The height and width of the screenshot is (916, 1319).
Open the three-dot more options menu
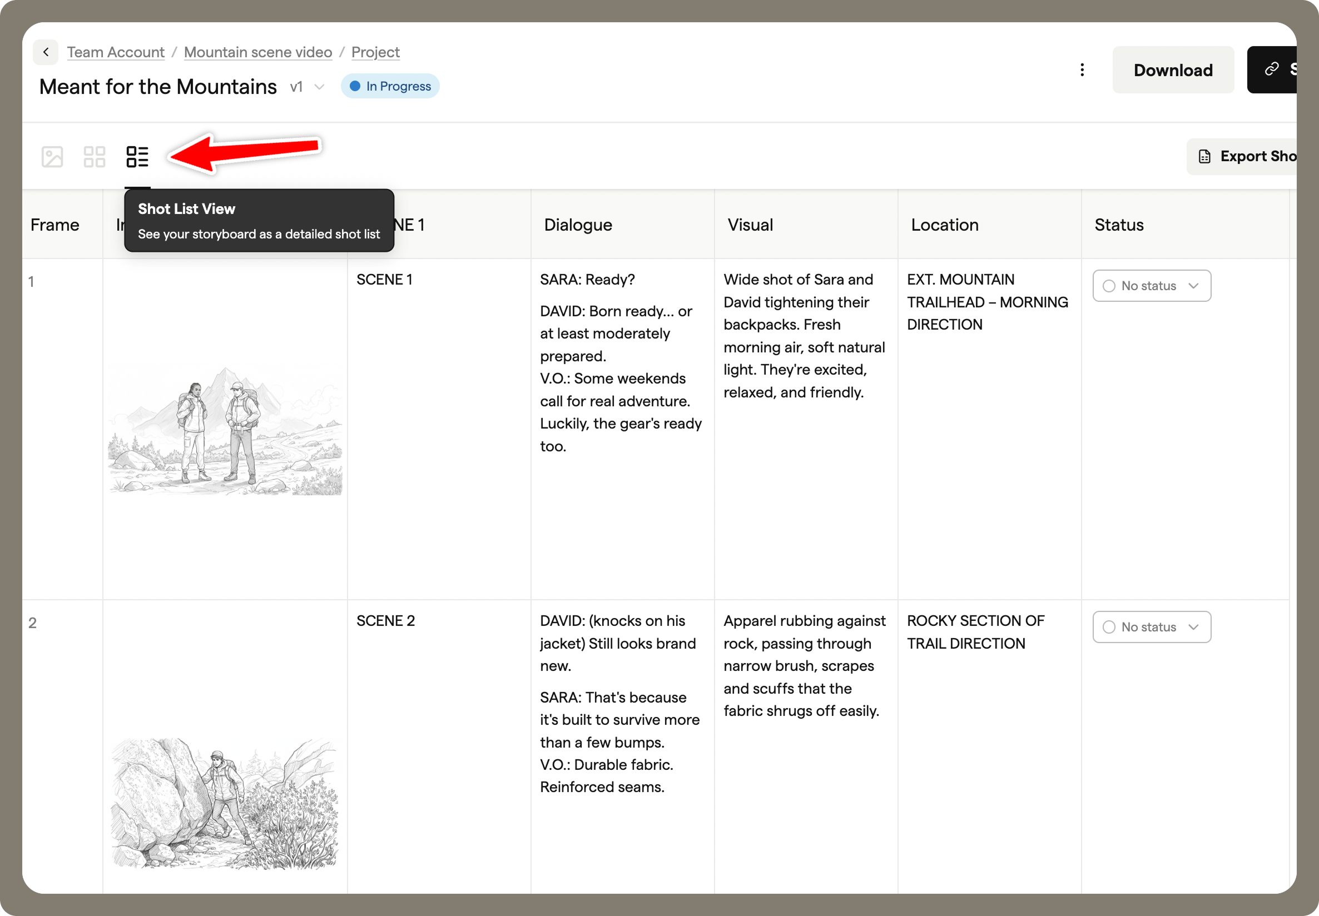(x=1082, y=70)
